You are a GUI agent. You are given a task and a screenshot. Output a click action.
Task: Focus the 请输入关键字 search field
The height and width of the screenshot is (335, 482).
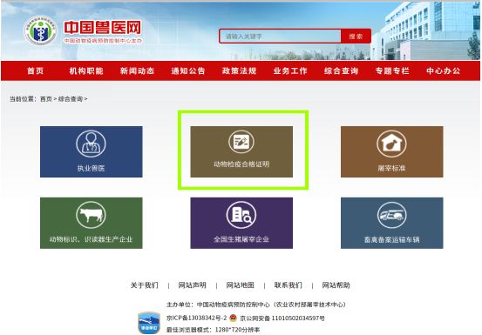pyautogui.click(x=280, y=37)
